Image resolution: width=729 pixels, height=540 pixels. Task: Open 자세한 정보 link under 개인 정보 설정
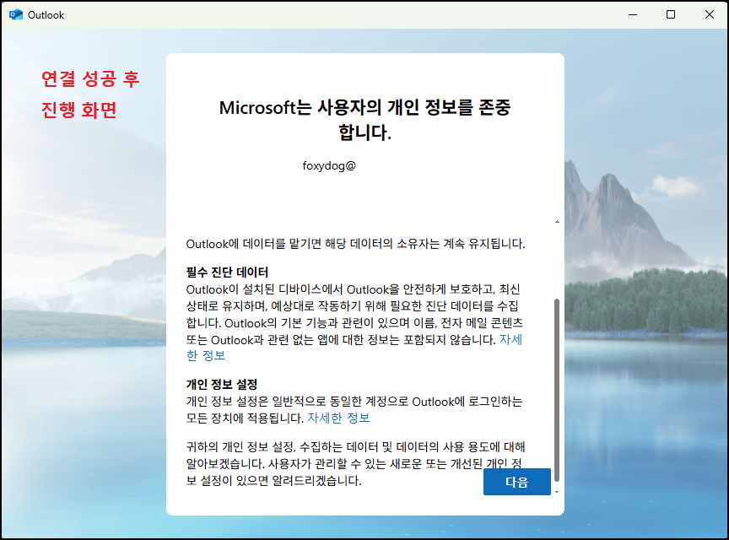[x=338, y=418]
